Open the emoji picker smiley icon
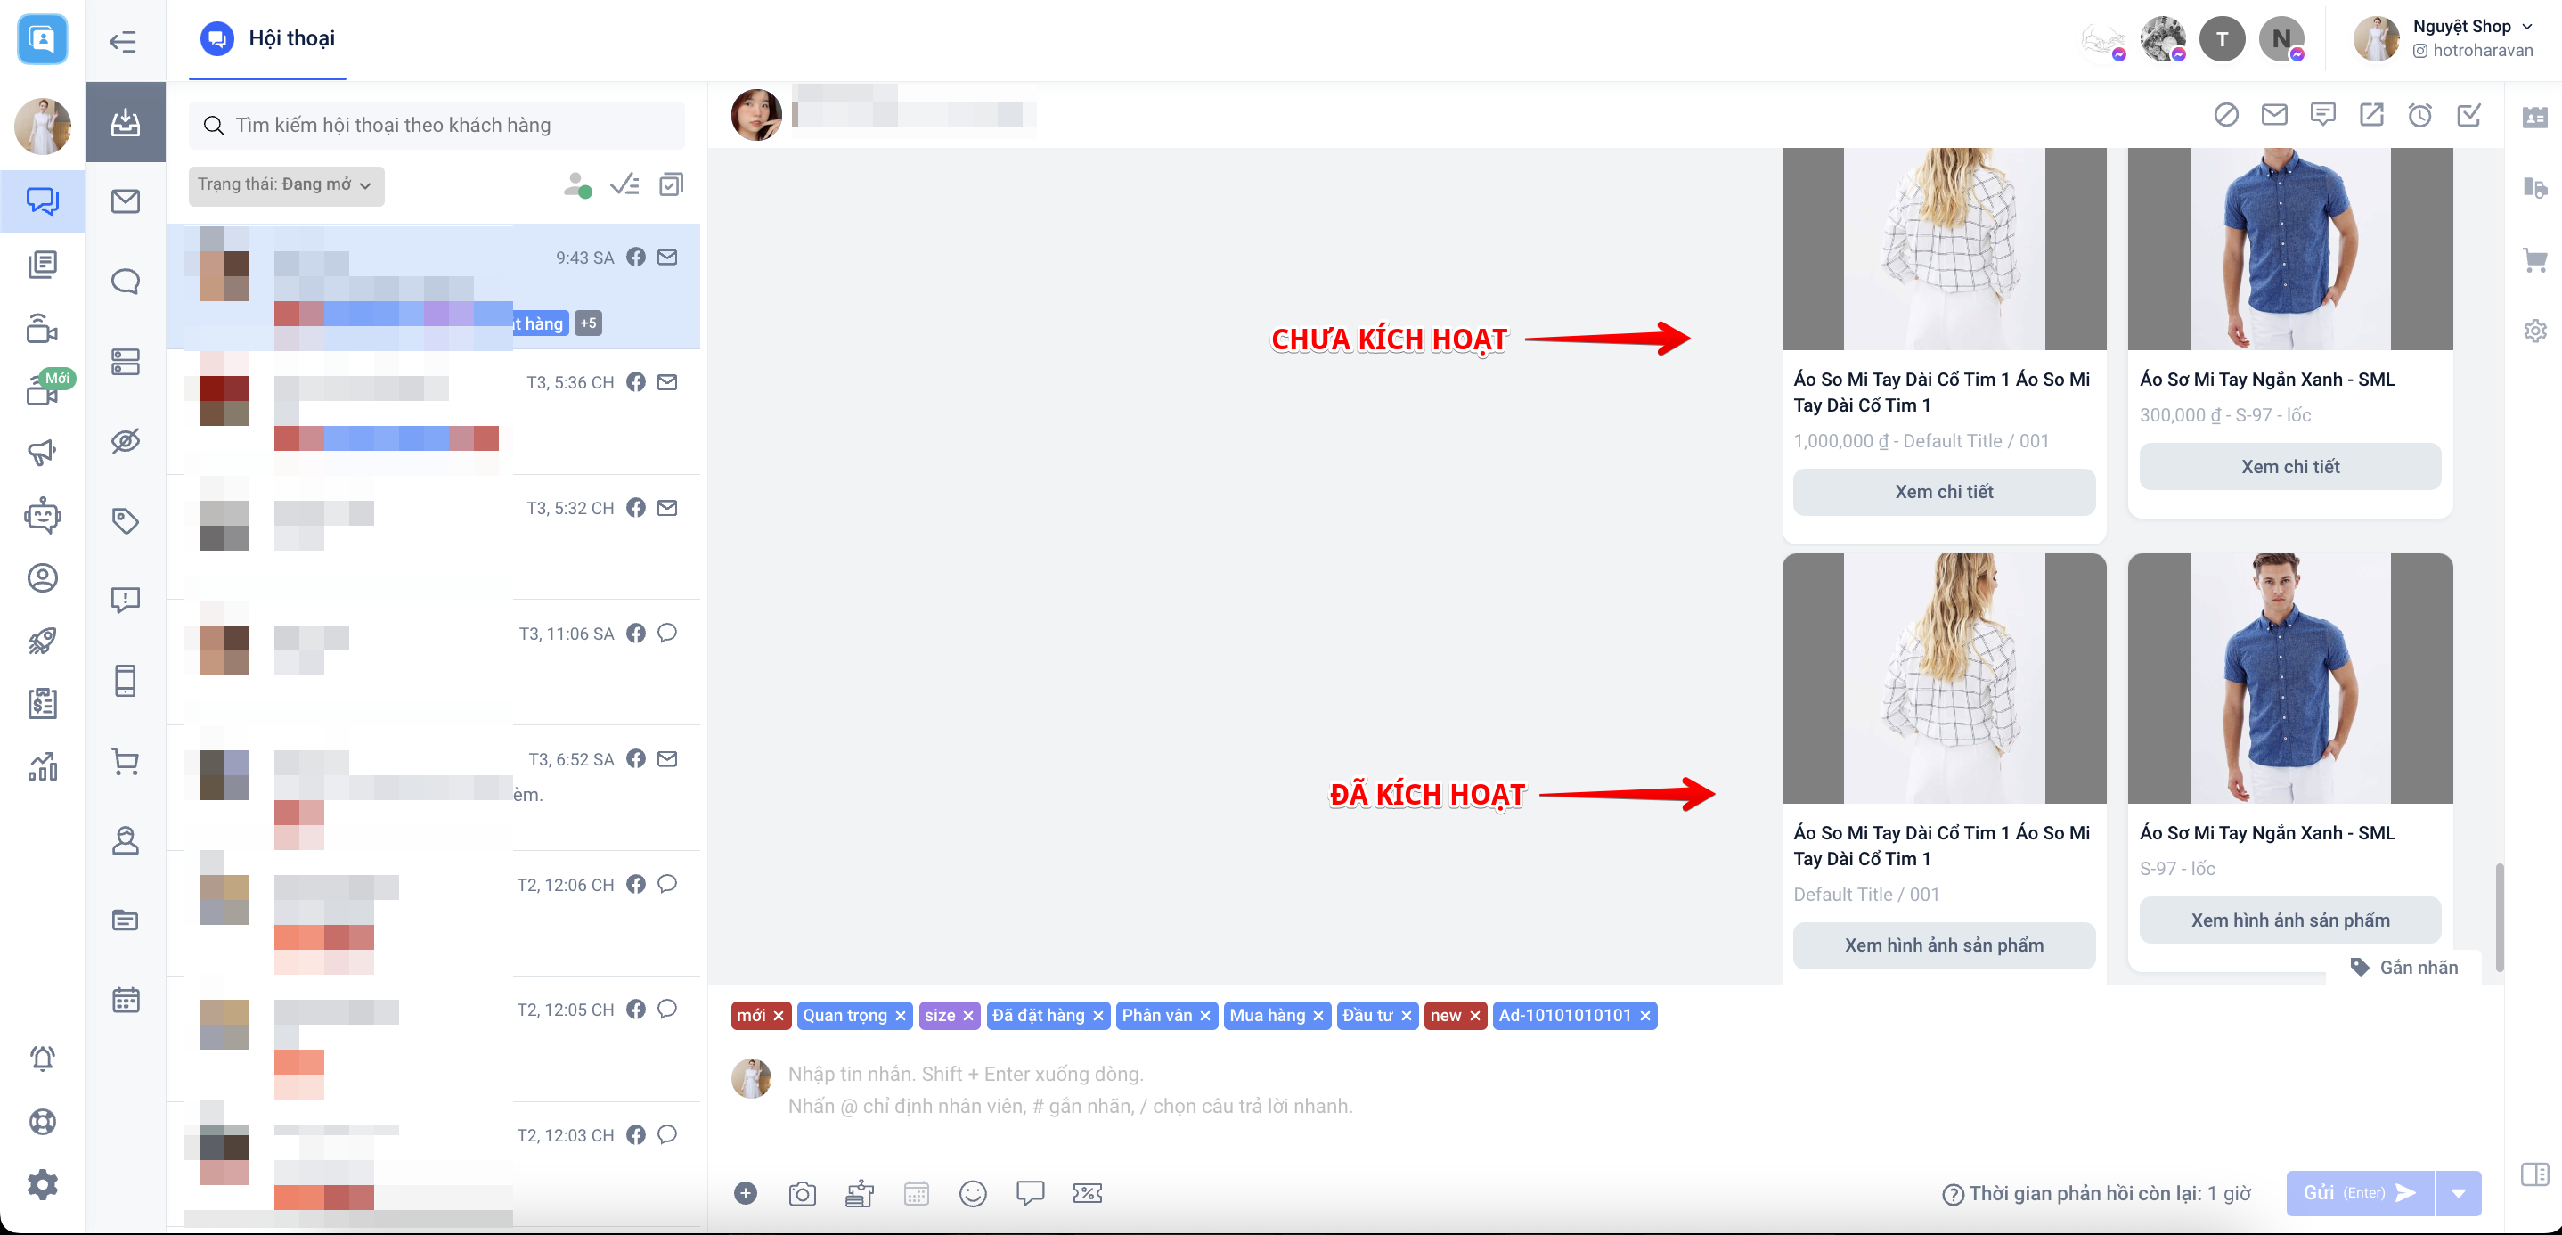The image size is (2562, 1235). pyautogui.click(x=972, y=1193)
